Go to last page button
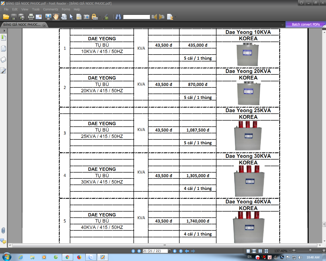 click(x=181, y=251)
